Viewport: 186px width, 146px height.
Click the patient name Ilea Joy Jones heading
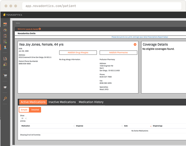click(x=41, y=44)
